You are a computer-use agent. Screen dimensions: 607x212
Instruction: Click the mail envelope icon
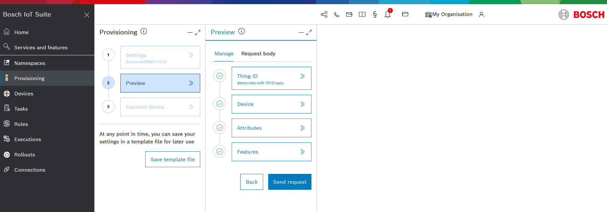(349, 14)
